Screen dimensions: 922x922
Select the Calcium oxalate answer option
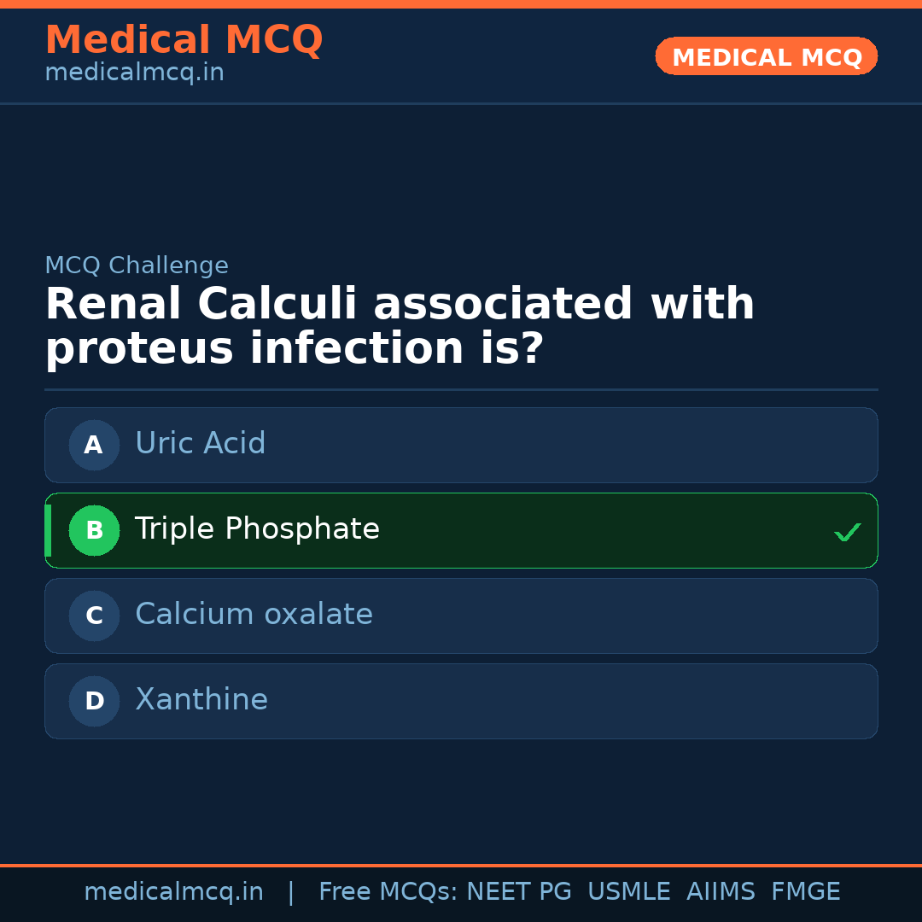(461, 616)
